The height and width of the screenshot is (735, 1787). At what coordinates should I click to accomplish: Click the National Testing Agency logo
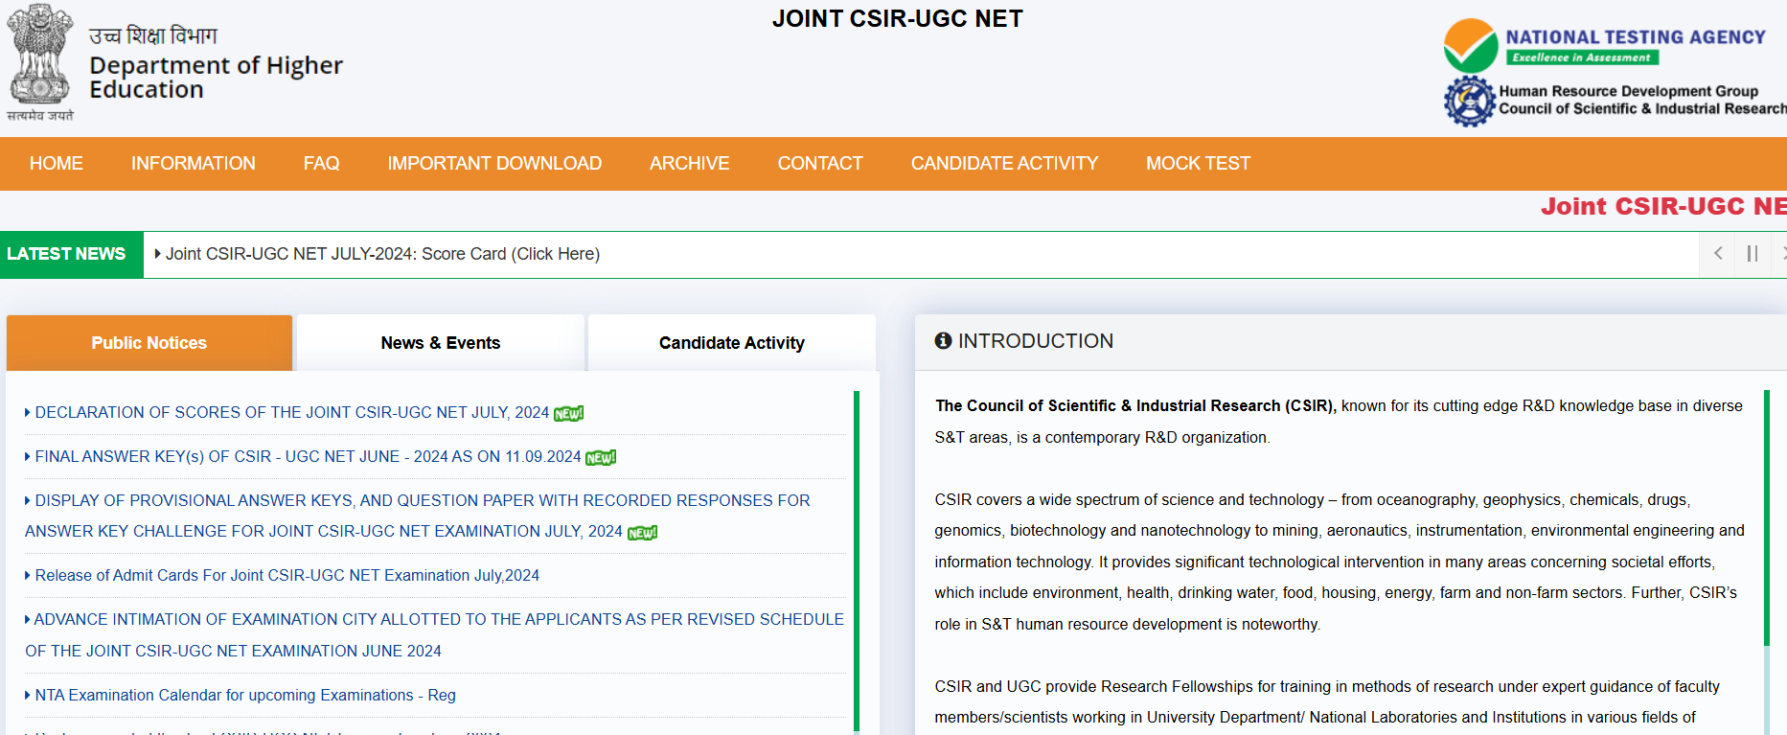[x=1605, y=45]
